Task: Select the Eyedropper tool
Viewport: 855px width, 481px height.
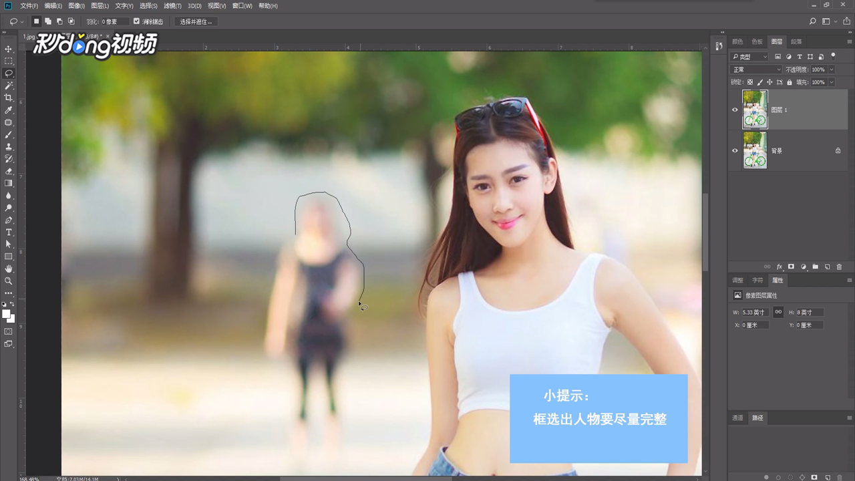Action: (x=9, y=110)
